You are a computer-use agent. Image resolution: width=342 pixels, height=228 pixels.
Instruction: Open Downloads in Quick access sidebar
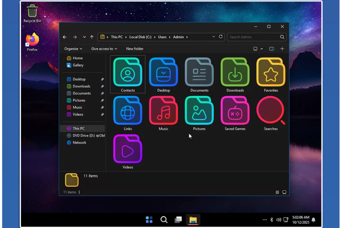pyautogui.click(x=81, y=86)
